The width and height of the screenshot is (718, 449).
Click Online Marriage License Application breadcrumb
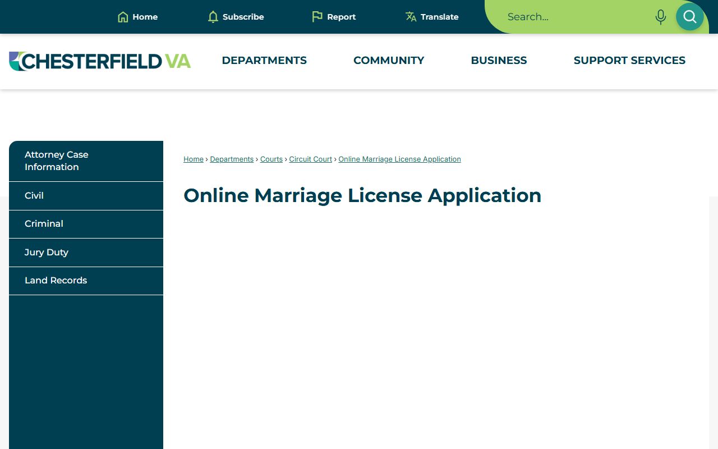[x=399, y=159]
